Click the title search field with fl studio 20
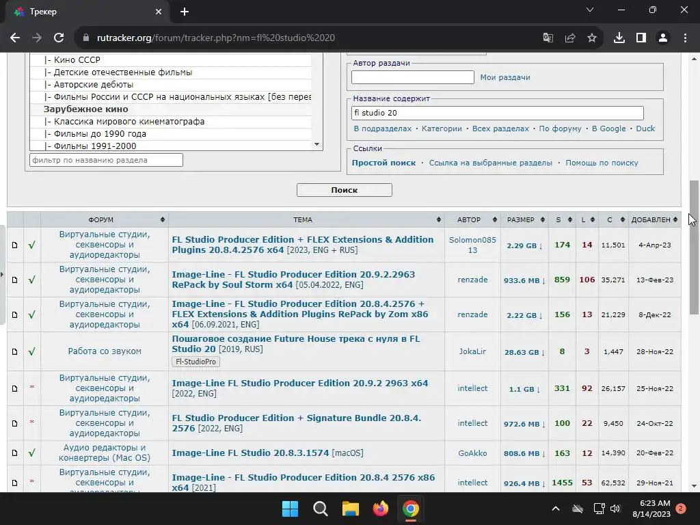Screen dimensions: 700x525 (x=498, y=113)
